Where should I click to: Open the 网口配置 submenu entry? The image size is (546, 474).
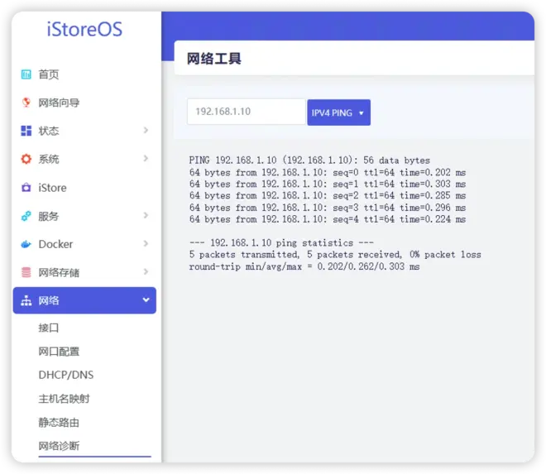tap(59, 352)
